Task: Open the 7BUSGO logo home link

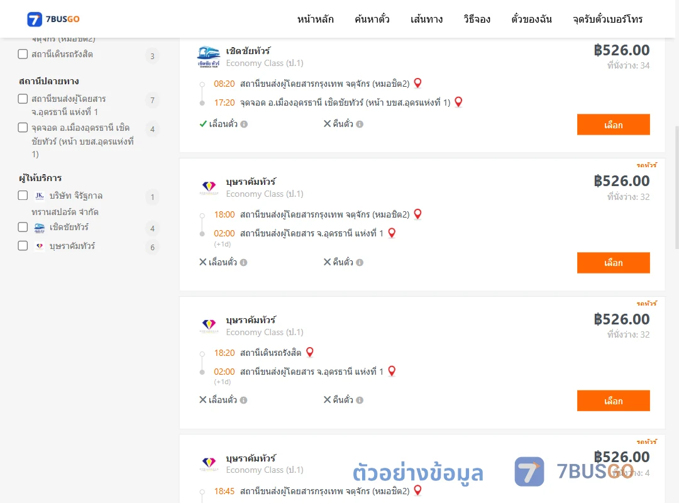Action: 53,19
